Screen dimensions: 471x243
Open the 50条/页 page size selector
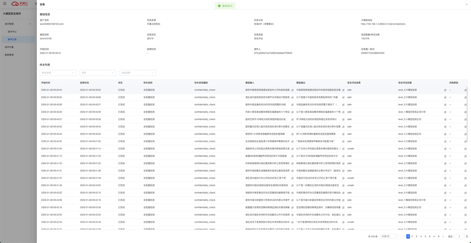[389, 236]
